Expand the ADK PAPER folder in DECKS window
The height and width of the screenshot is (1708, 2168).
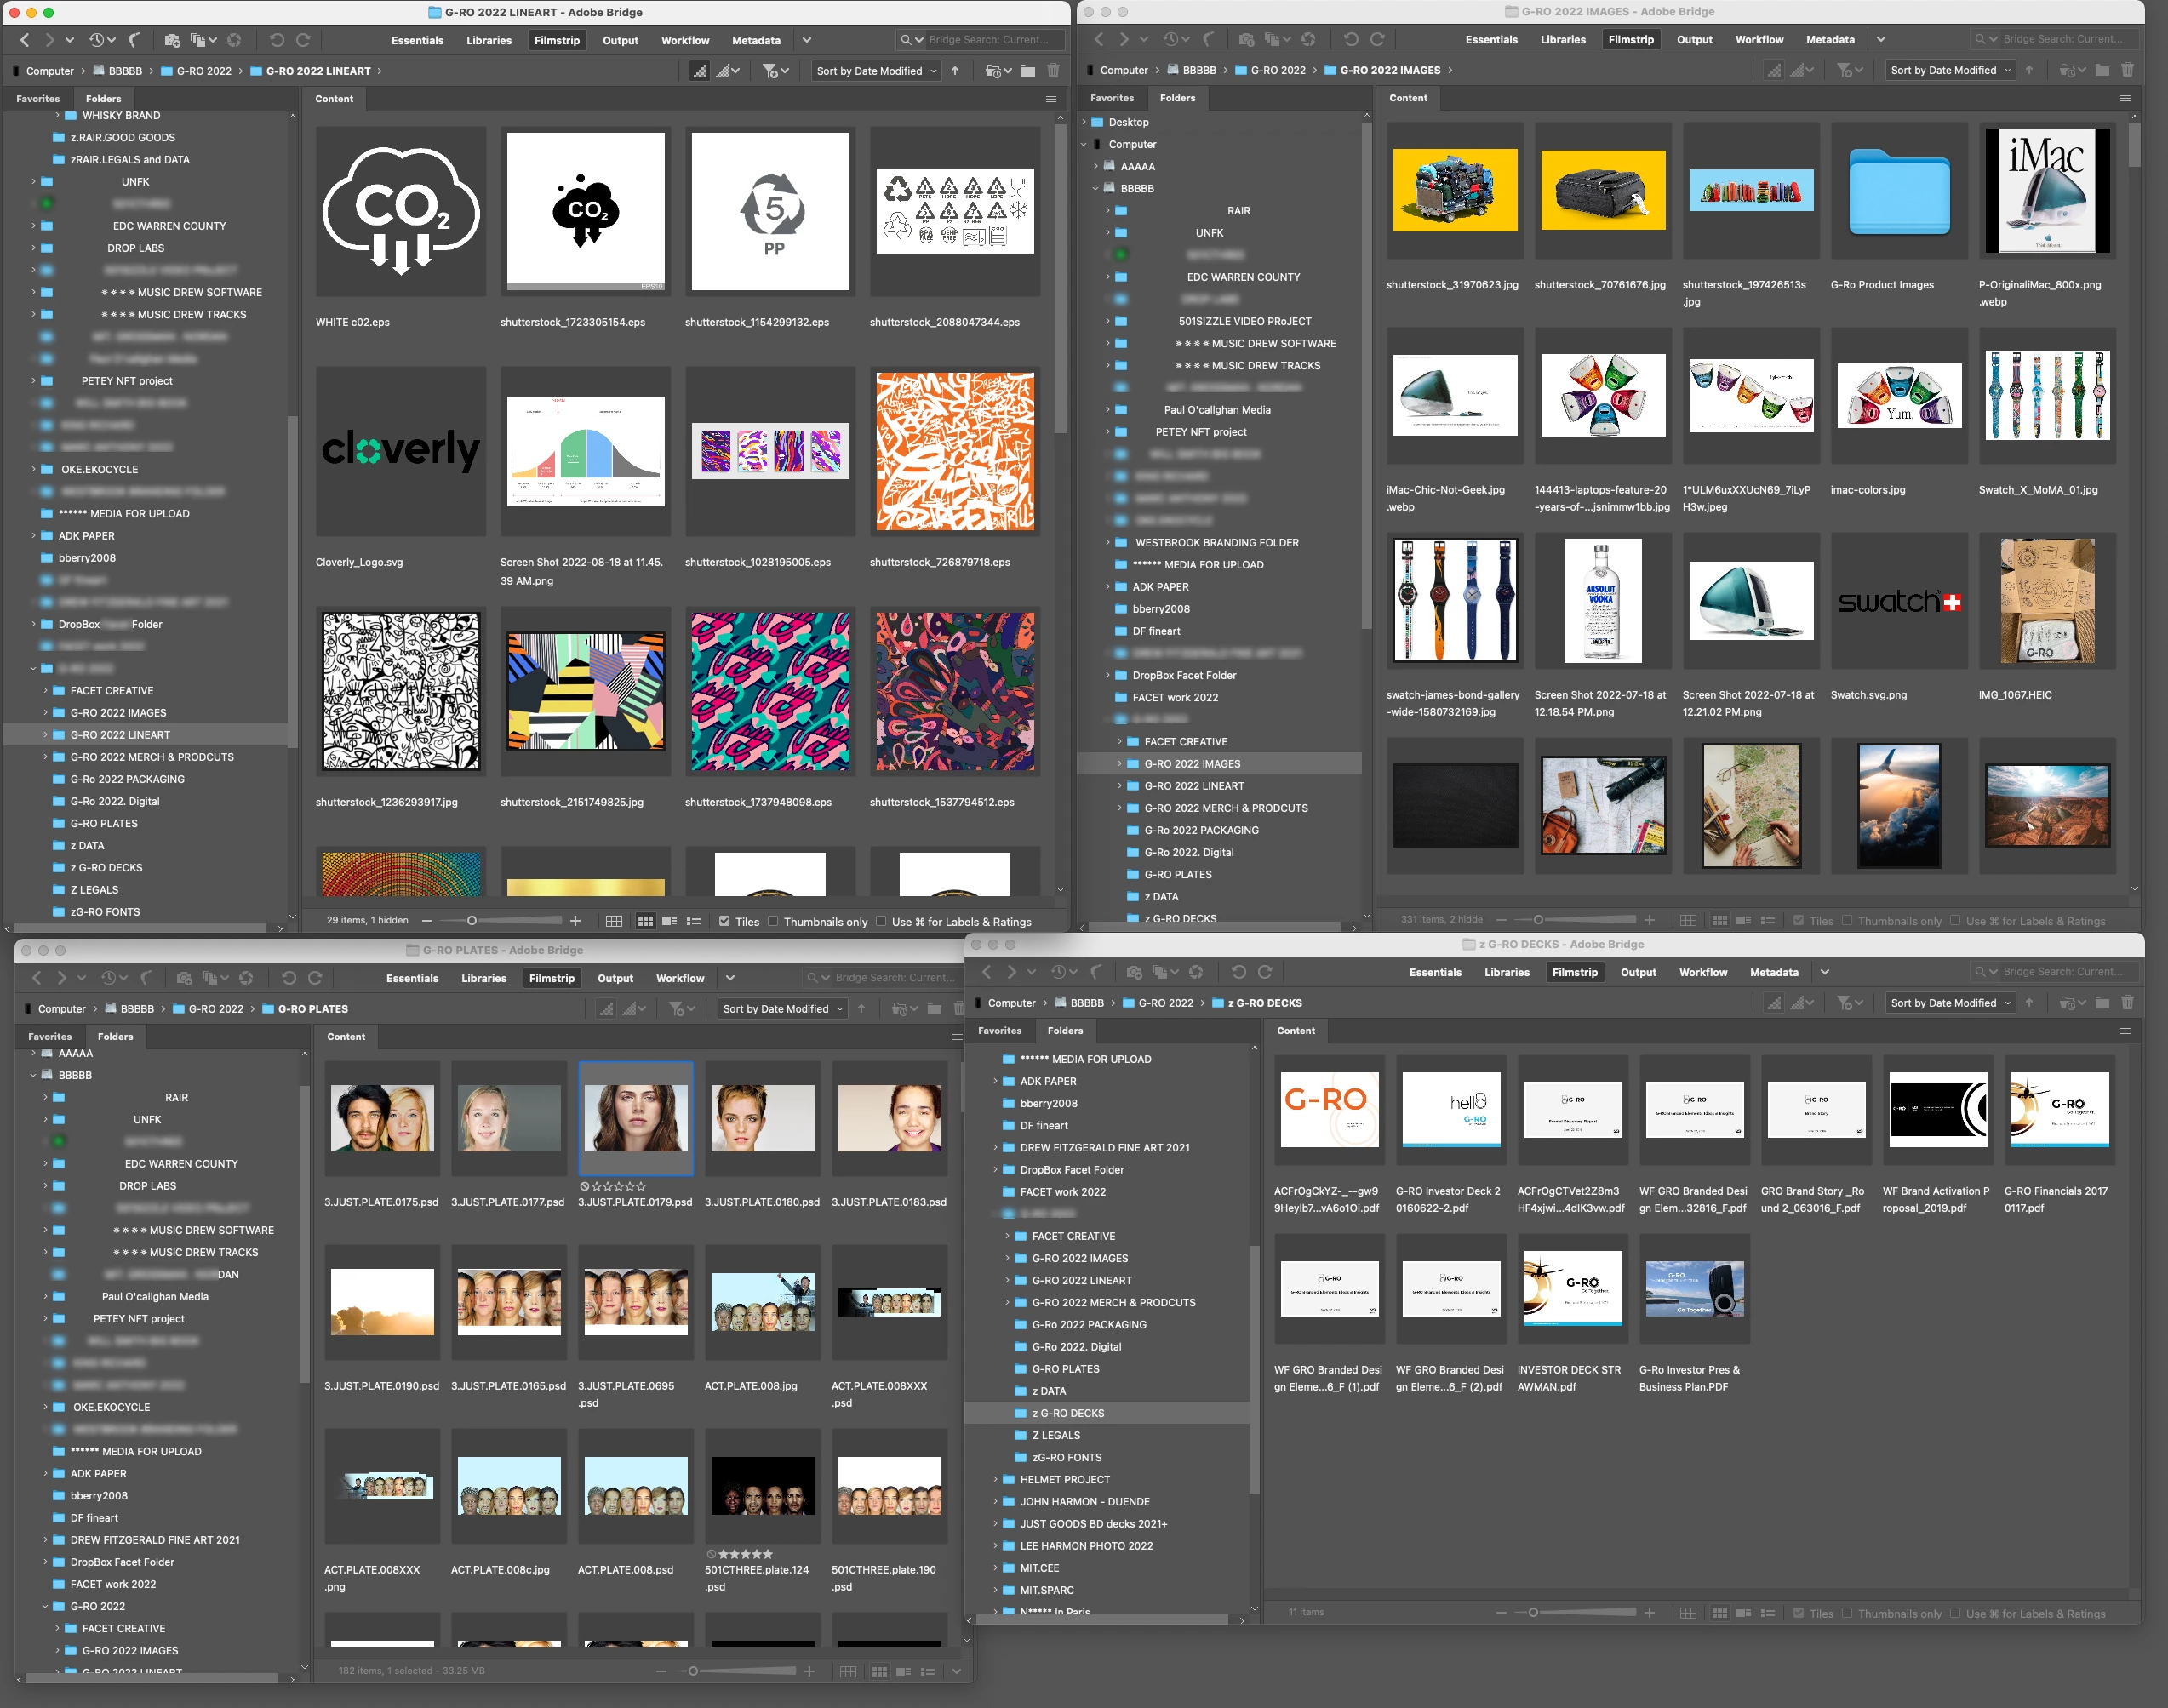(x=996, y=1081)
